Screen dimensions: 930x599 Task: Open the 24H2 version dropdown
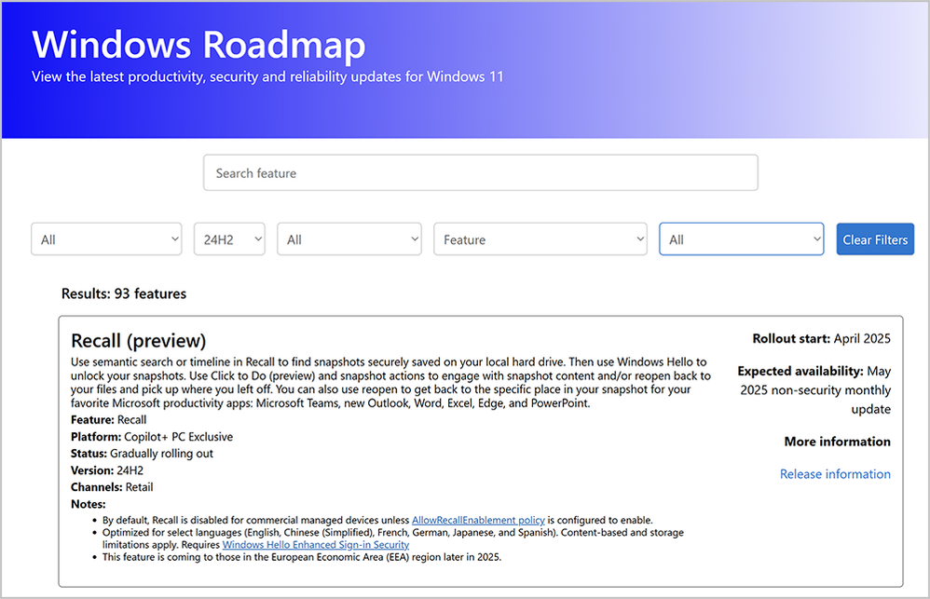pyautogui.click(x=229, y=239)
